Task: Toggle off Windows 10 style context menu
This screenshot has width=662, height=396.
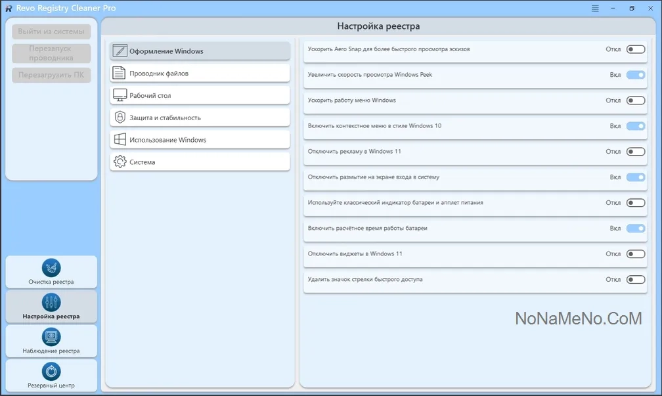Action: [x=635, y=126]
